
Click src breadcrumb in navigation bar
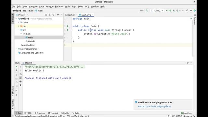(x=25, y=11)
